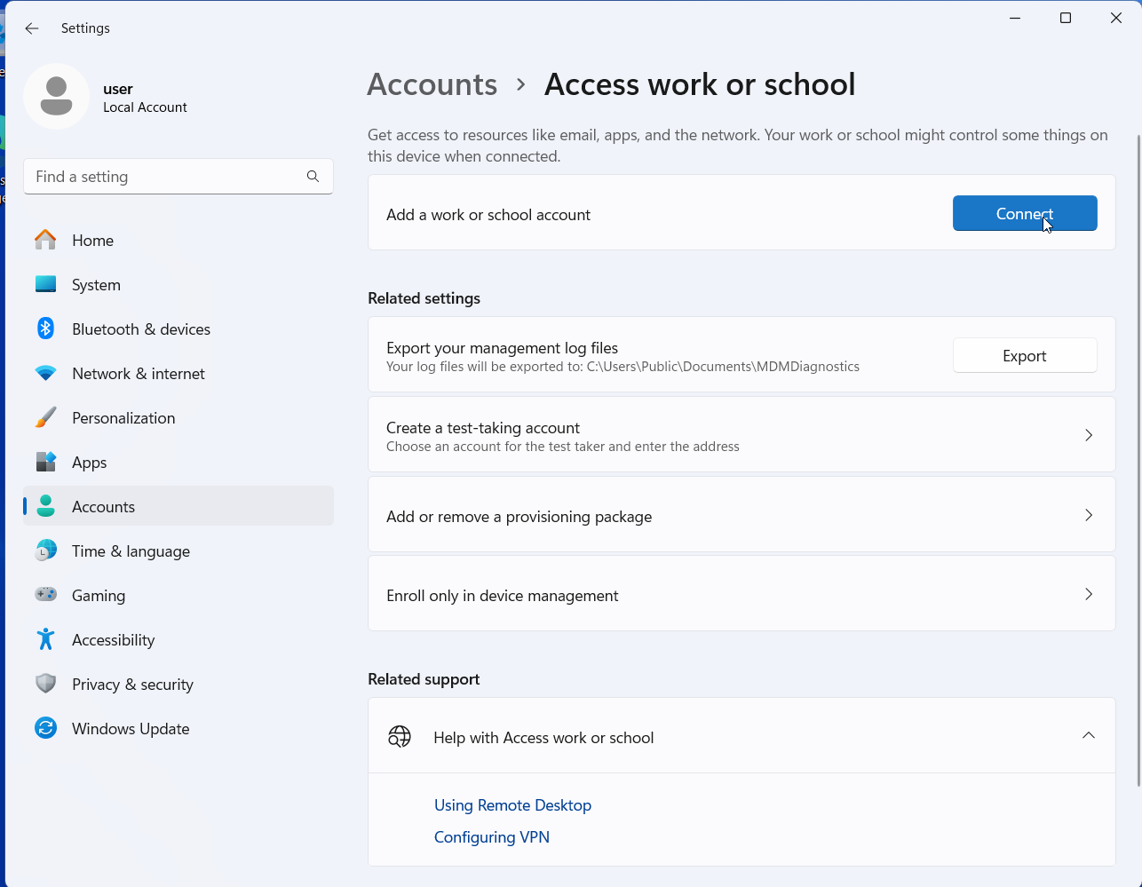Click Connect to add work account
Viewport: 1142px width, 887px height.
(1024, 214)
